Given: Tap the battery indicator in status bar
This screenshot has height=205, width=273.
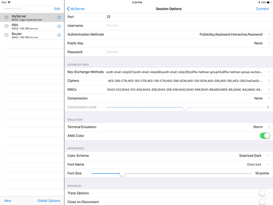Looking at the screenshot, I should click(x=269, y=2).
